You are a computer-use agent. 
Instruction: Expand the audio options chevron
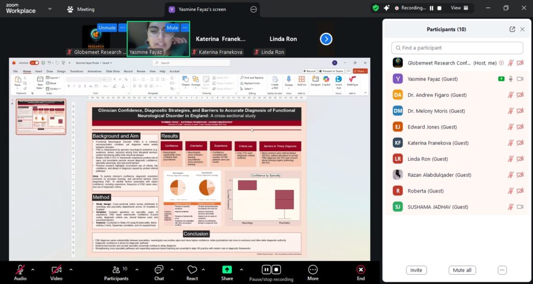33,269
